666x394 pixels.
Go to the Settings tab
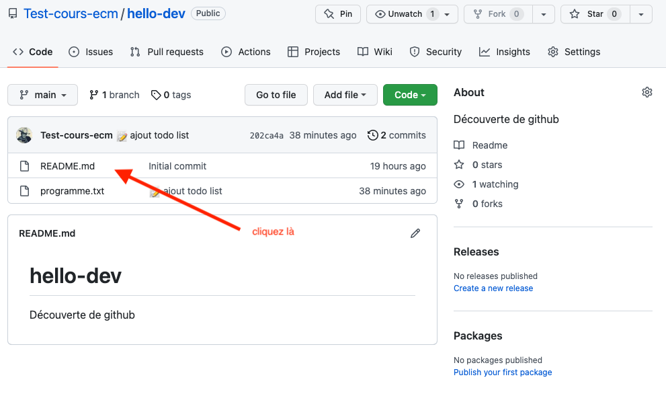(x=574, y=52)
